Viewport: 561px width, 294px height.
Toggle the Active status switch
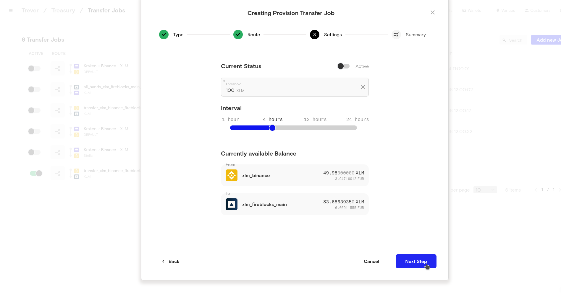343,66
